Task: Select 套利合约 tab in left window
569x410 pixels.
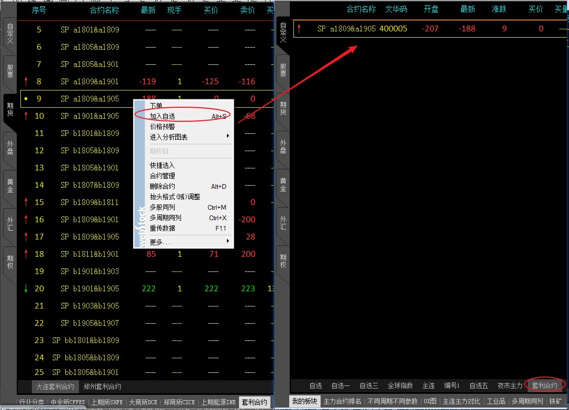Action: pyautogui.click(x=254, y=402)
